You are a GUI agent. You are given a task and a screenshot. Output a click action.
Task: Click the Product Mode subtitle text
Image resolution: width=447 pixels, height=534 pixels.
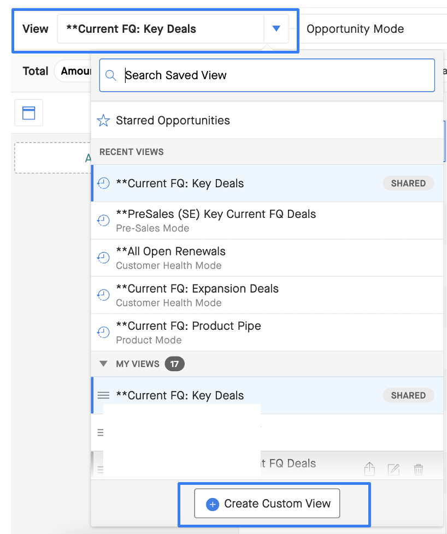coord(149,340)
